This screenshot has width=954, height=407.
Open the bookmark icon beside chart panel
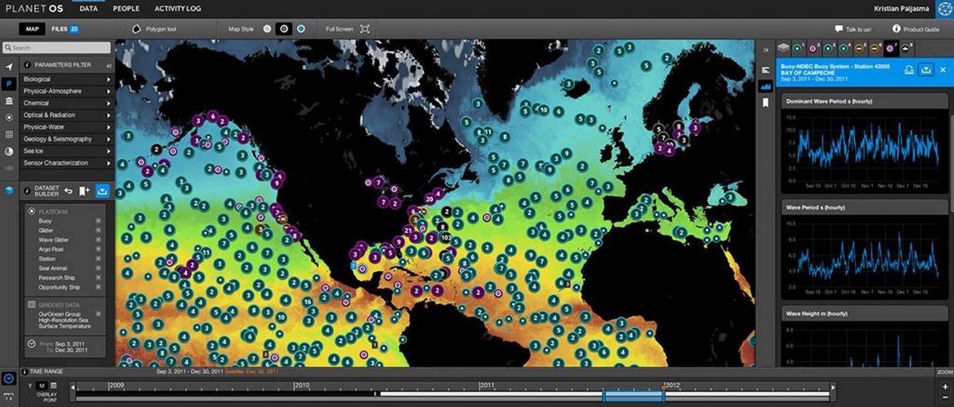[765, 103]
